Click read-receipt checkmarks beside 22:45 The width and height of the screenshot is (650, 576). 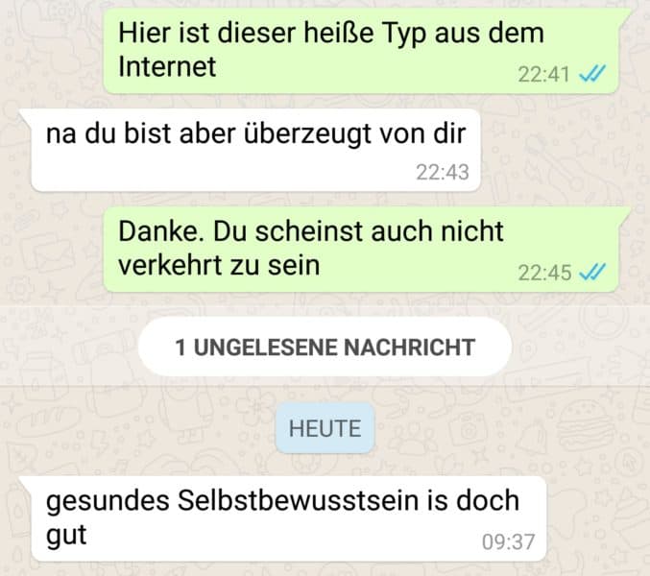point(592,273)
